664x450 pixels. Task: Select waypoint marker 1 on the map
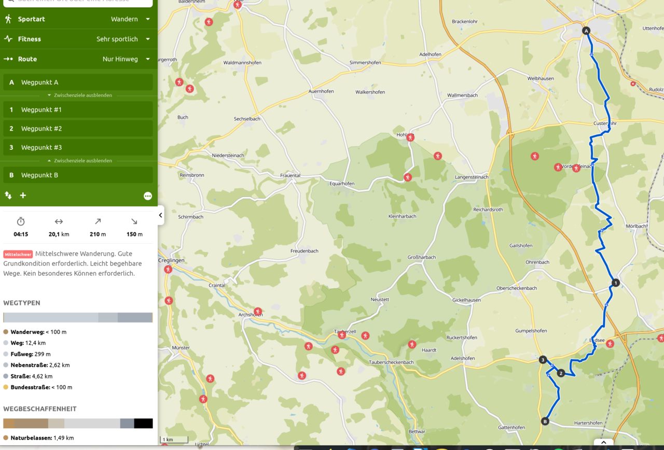615,283
